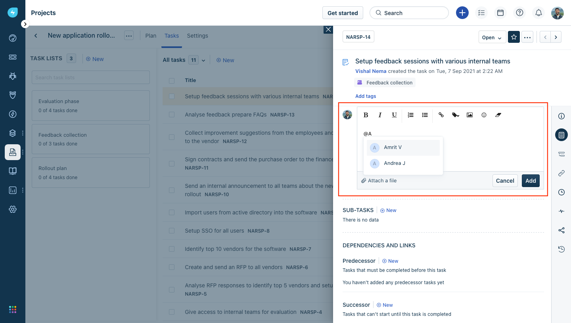571x323 pixels.
Task: Switch to the Tasks tab
Action: (172, 36)
